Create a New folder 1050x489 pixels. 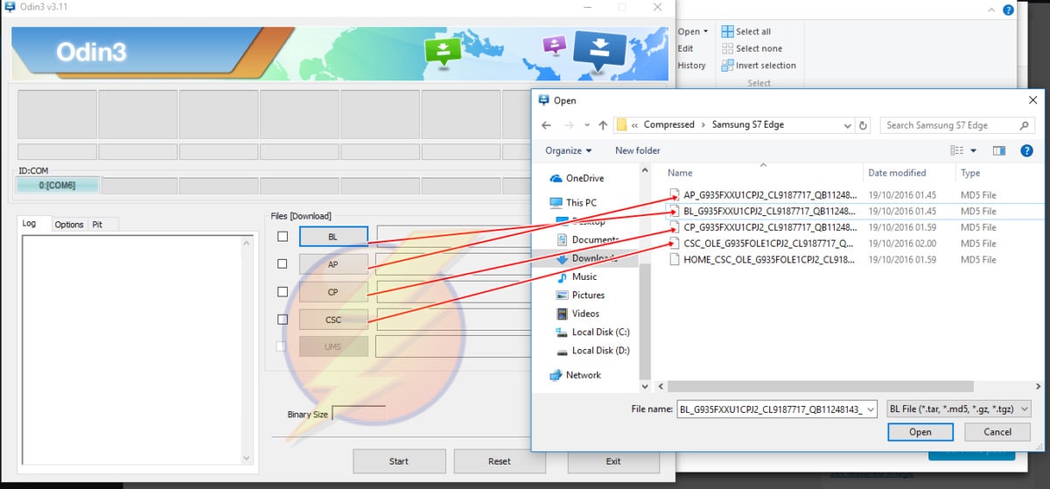(638, 150)
